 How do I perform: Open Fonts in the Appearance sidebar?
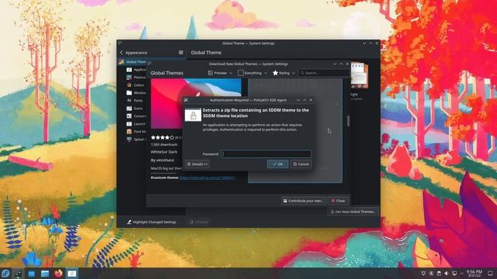tap(136, 101)
